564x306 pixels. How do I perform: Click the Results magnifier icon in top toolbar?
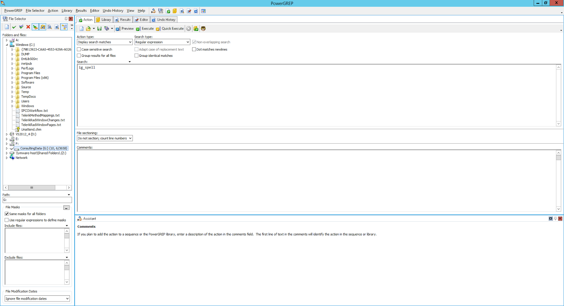[182, 11]
